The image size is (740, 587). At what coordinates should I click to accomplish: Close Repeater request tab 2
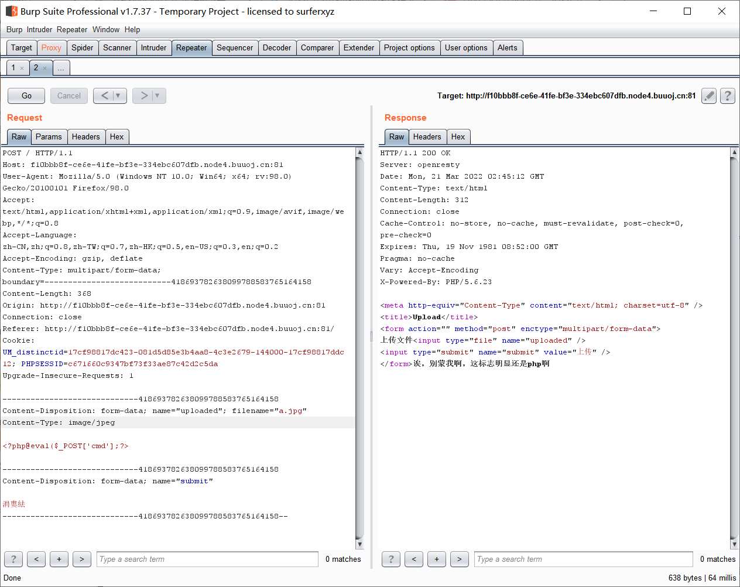(x=45, y=69)
